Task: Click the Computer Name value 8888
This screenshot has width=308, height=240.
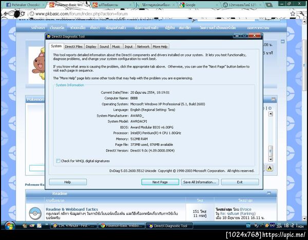Action: pos(134,98)
